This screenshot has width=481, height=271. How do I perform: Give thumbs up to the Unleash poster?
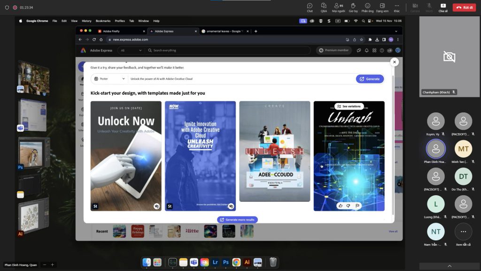pos(341,206)
